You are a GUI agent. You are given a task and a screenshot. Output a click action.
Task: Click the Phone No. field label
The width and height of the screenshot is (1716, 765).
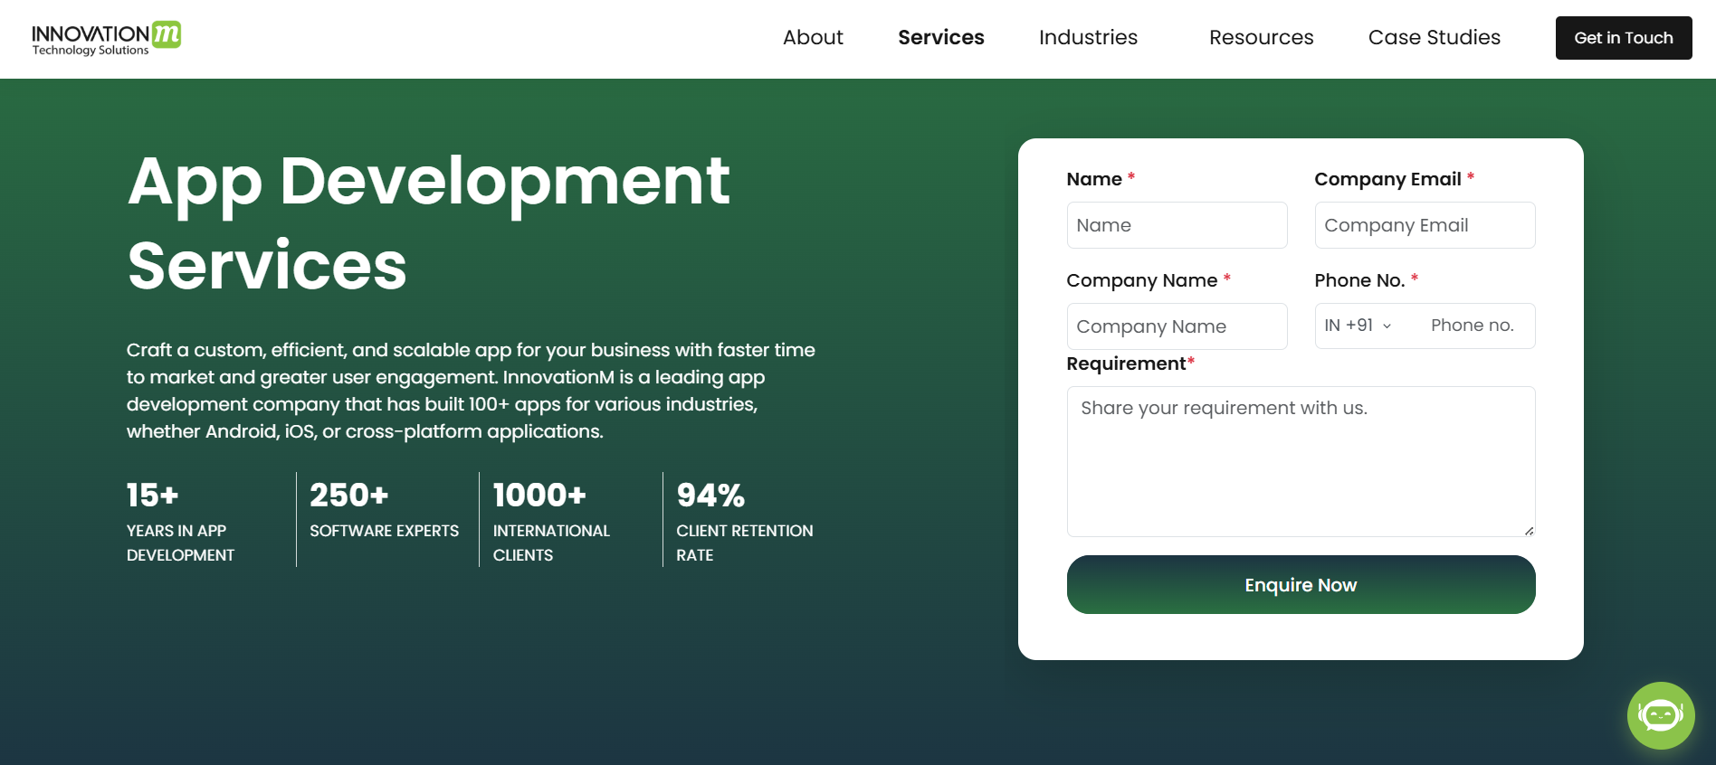(x=1366, y=280)
